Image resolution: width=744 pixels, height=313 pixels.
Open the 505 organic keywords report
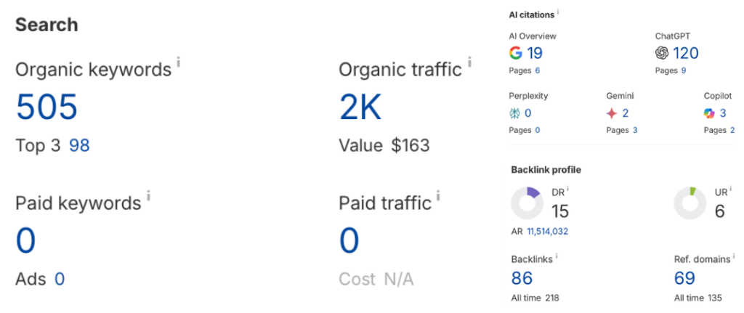pos(46,107)
